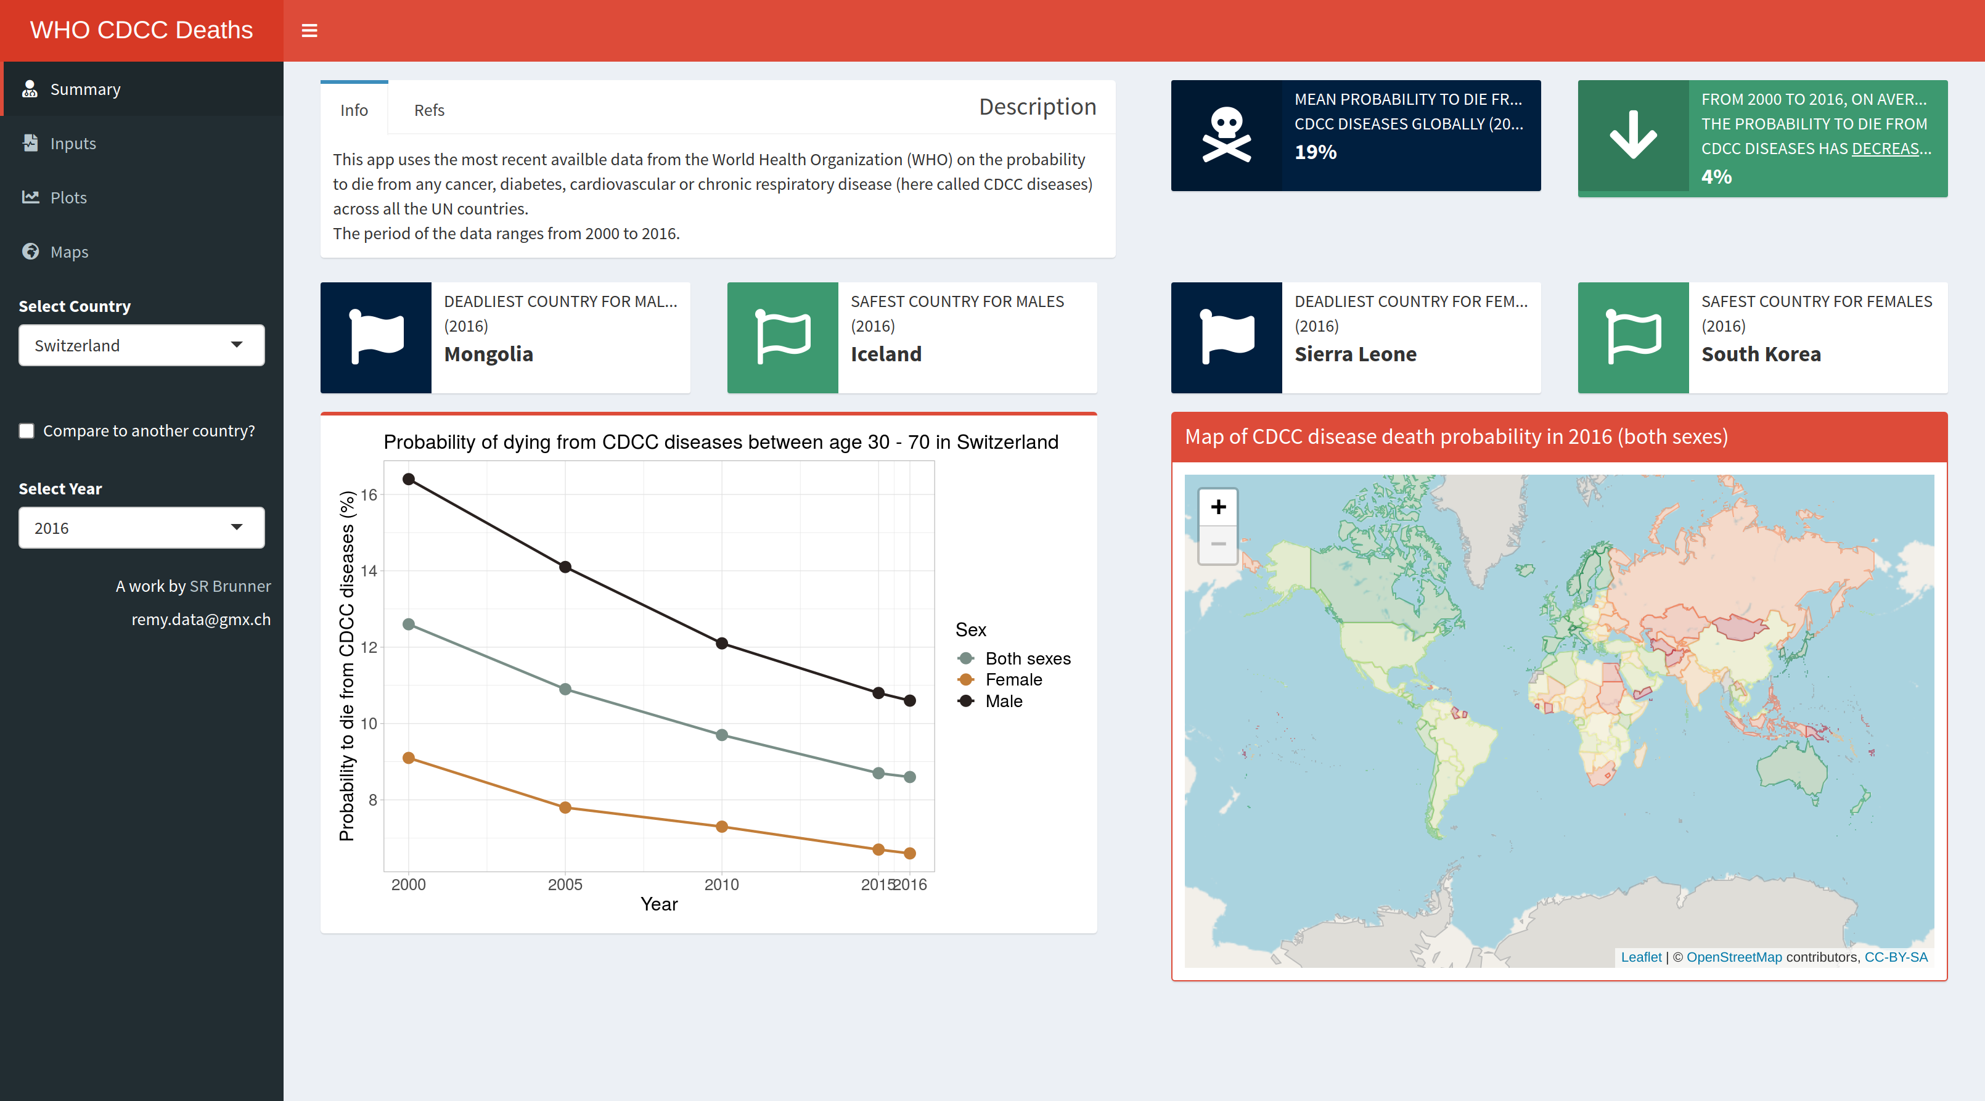Click the Description heading
The height and width of the screenshot is (1101, 1985).
pyautogui.click(x=1037, y=106)
